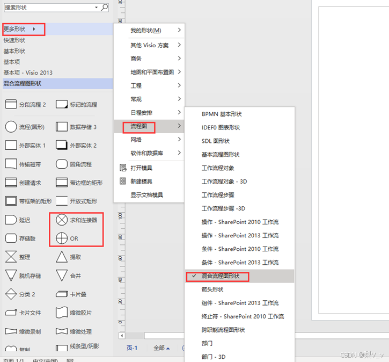Open the 网络 submenu entry
This screenshot has height=362, width=389.
click(x=149, y=140)
